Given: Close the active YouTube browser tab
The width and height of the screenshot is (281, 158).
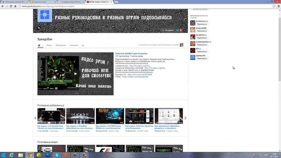Looking at the screenshot, I should pos(111,2).
